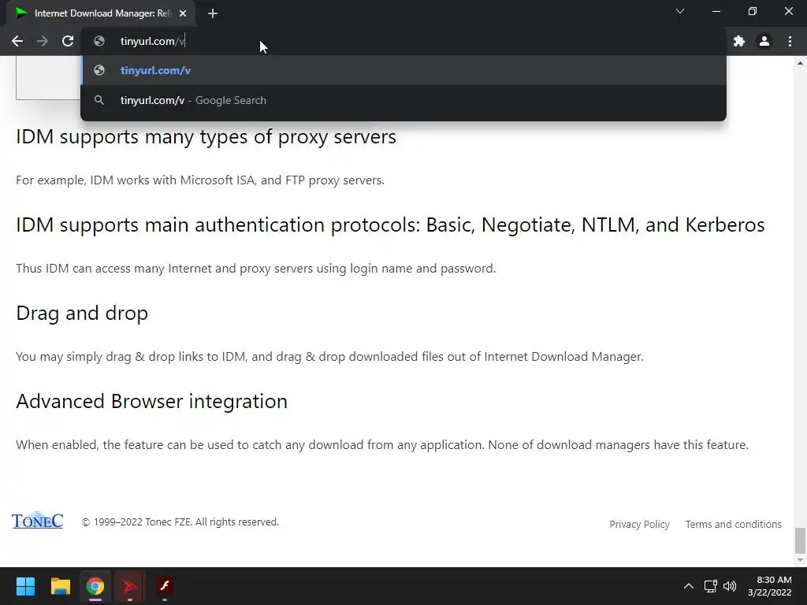Open the Flash-style app in taskbar
Viewport: 807px width, 605px height.
coord(165,586)
